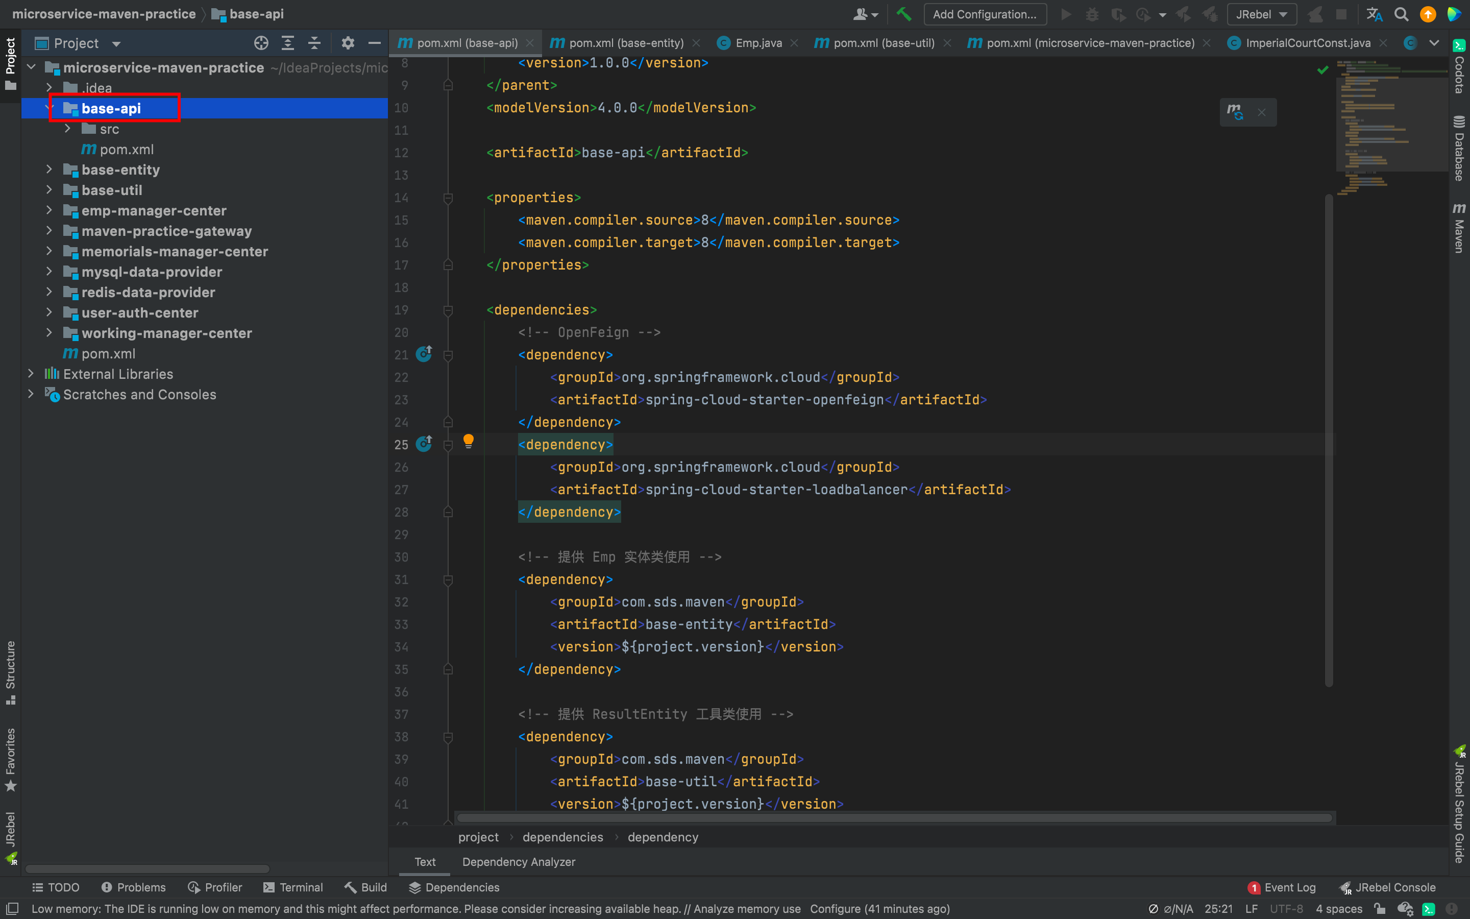Open JRebel Console tool window
Image resolution: width=1470 pixels, height=919 pixels.
tap(1388, 887)
